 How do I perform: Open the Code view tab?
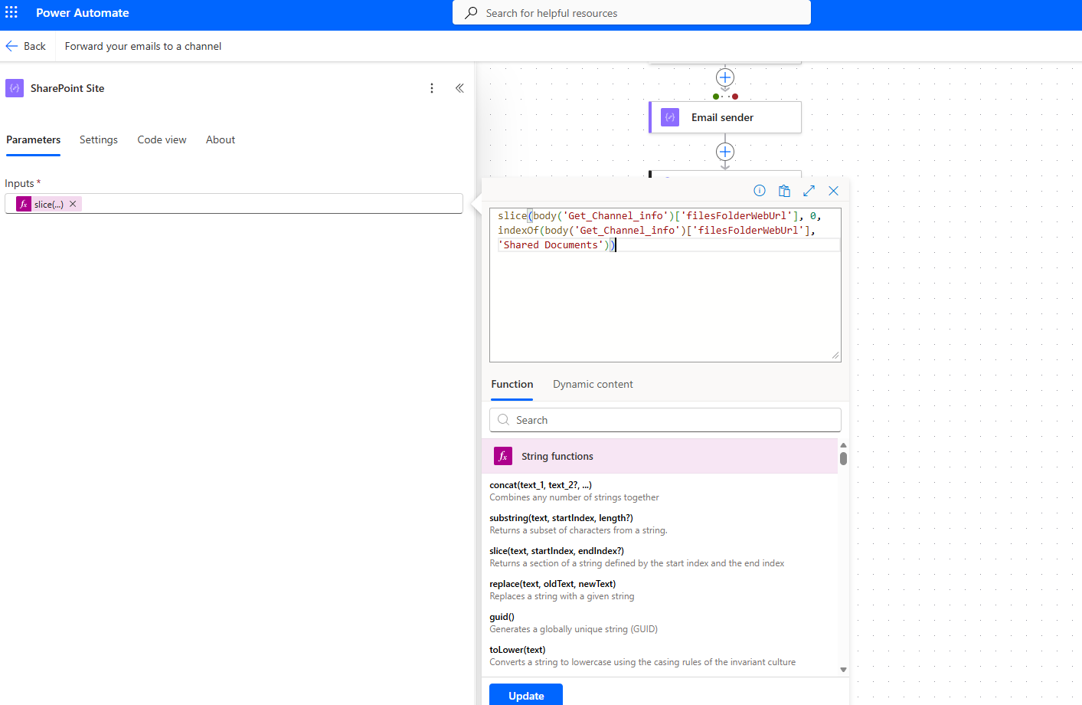(162, 139)
